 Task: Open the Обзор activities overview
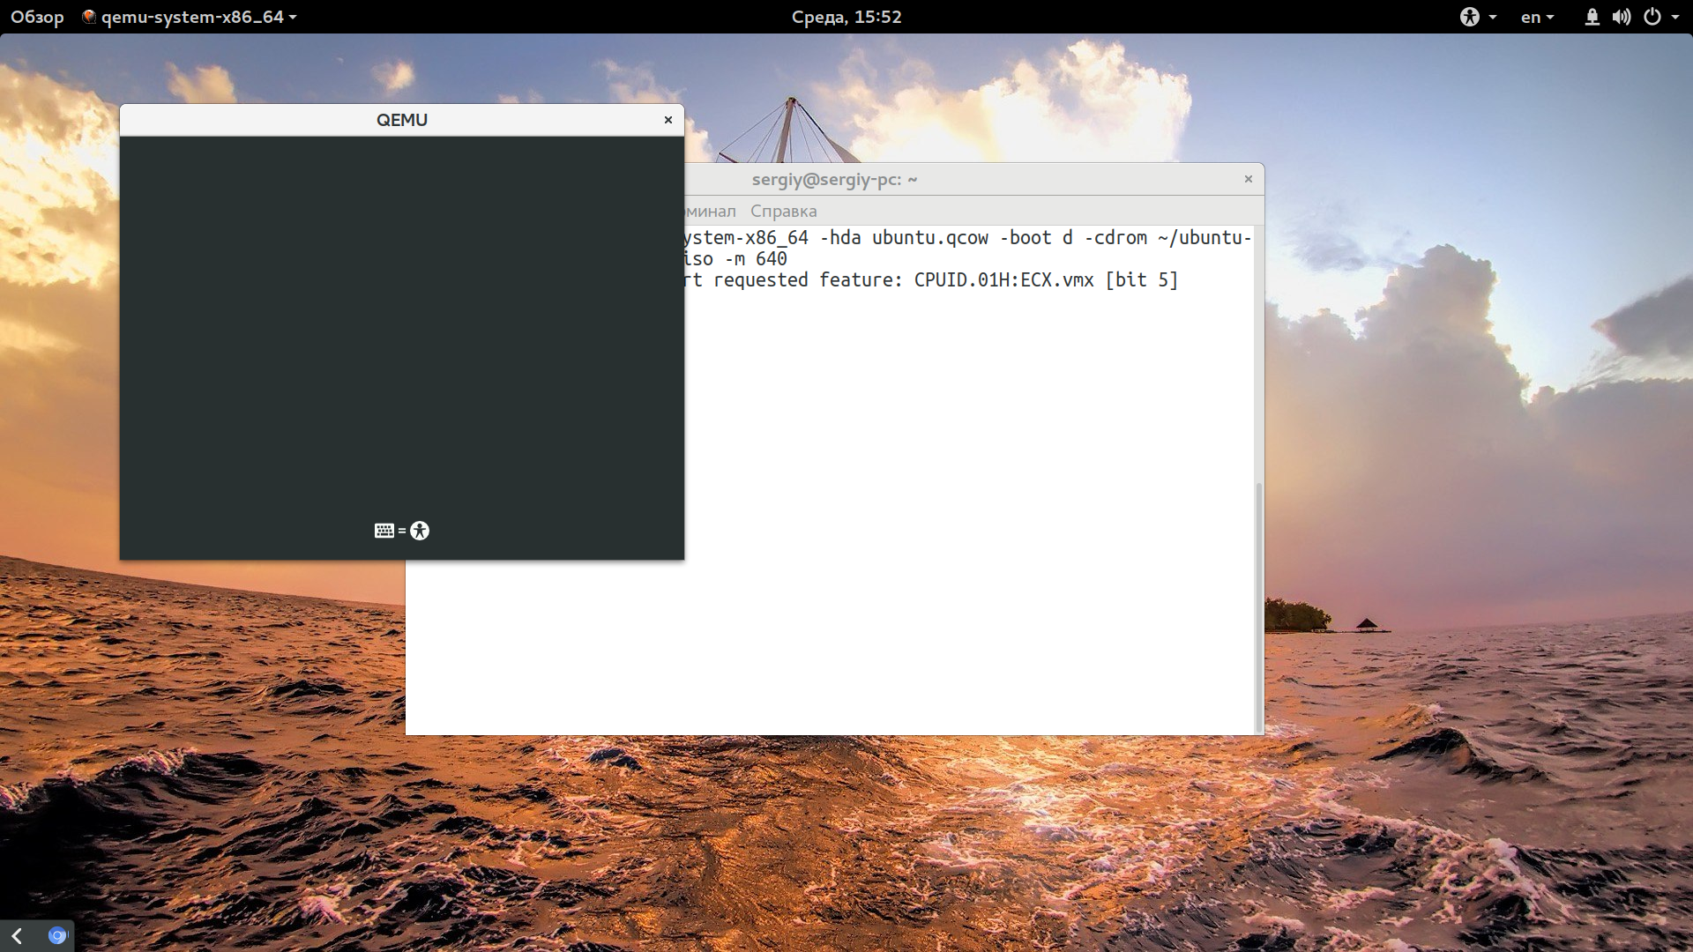[x=37, y=17]
